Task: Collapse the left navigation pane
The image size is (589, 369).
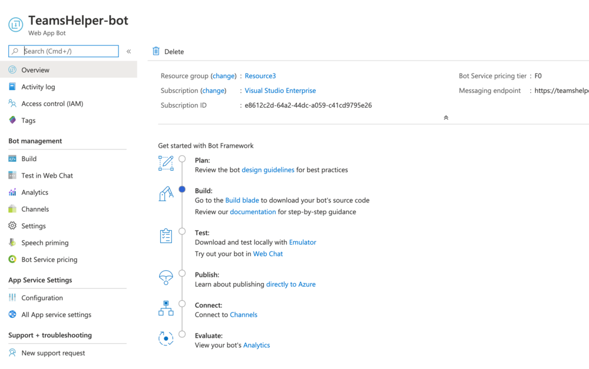Action: (128, 51)
